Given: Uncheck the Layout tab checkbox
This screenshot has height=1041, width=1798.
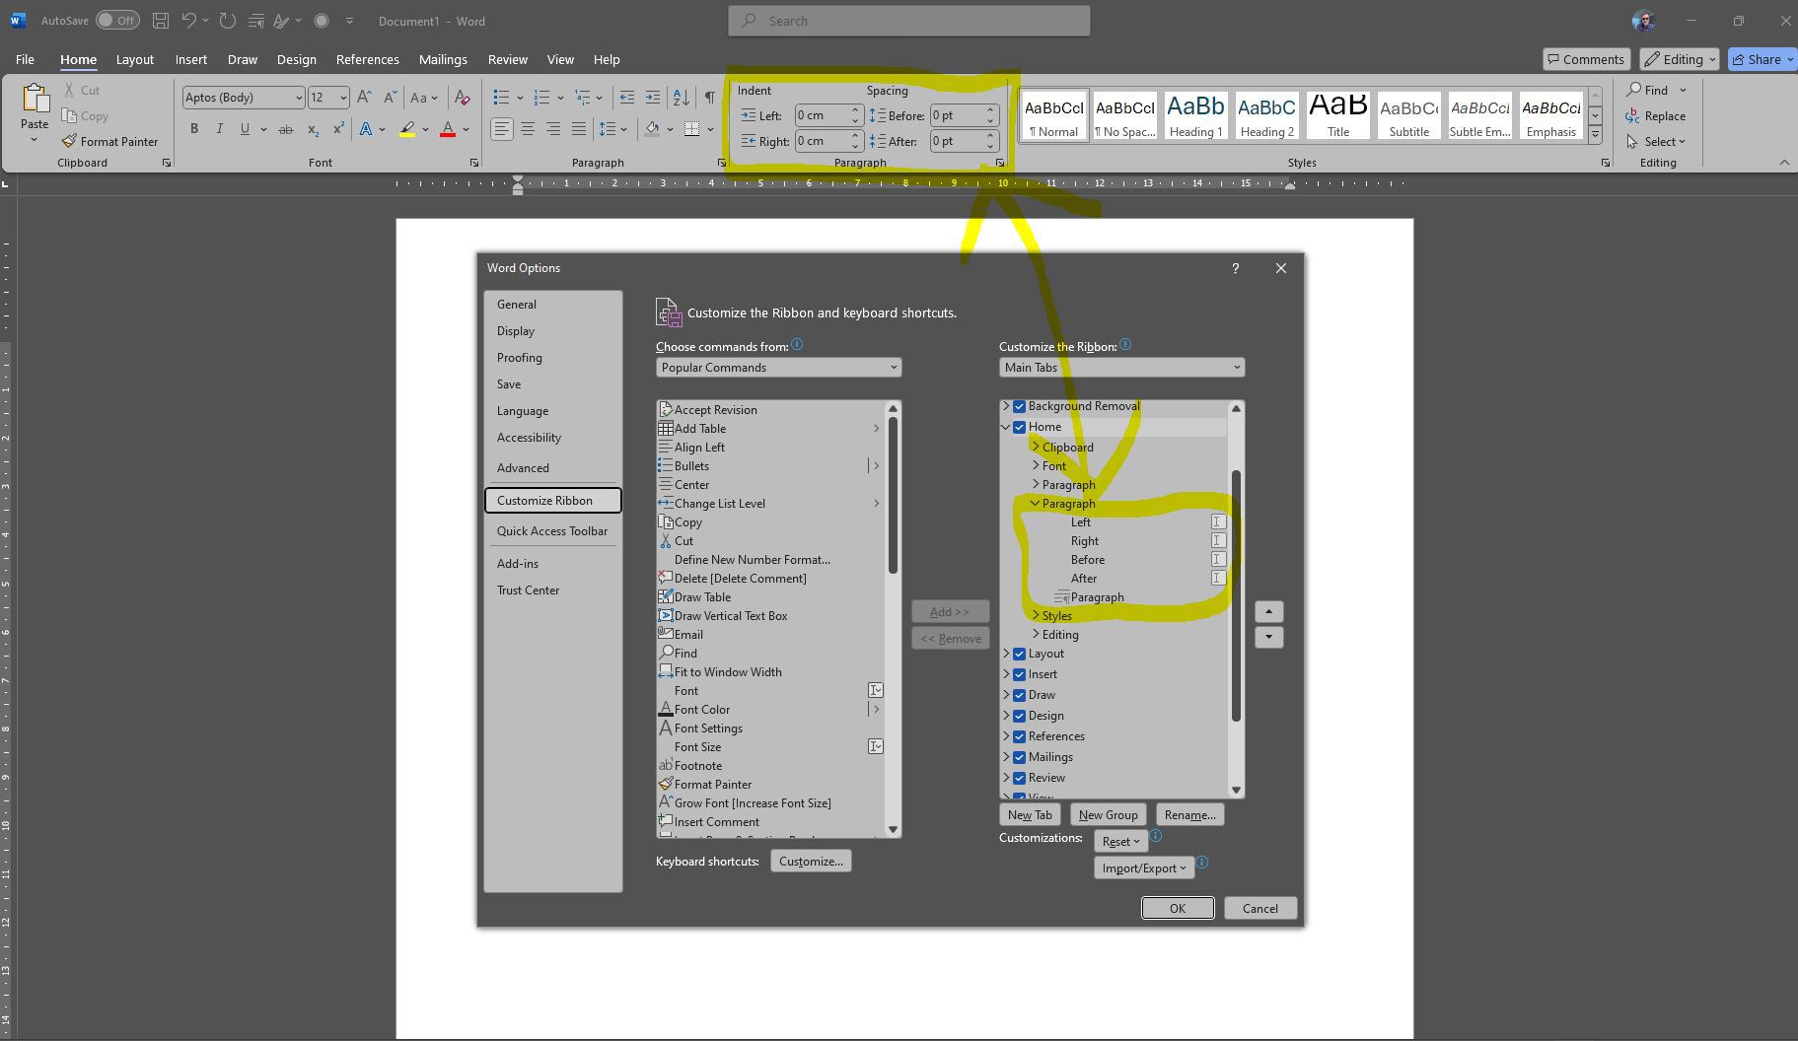Looking at the screenshot, I should click(x=1020, y=654).
